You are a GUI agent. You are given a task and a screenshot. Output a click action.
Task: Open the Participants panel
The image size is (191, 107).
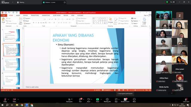(69, 100)
